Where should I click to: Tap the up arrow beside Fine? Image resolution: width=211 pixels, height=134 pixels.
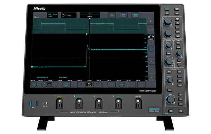[44, 85]
